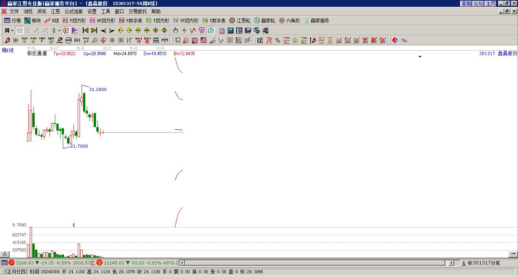The image size is (518, 277).
Task: Open the calculator icon
Action: point(230,30)
